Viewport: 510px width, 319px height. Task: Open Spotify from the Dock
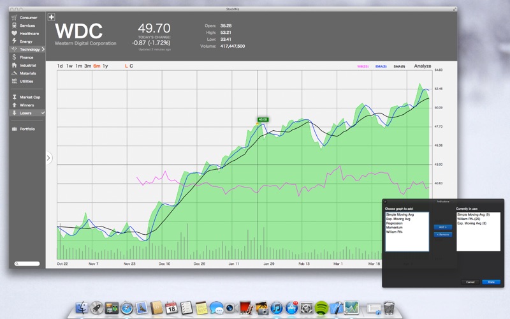321,308
